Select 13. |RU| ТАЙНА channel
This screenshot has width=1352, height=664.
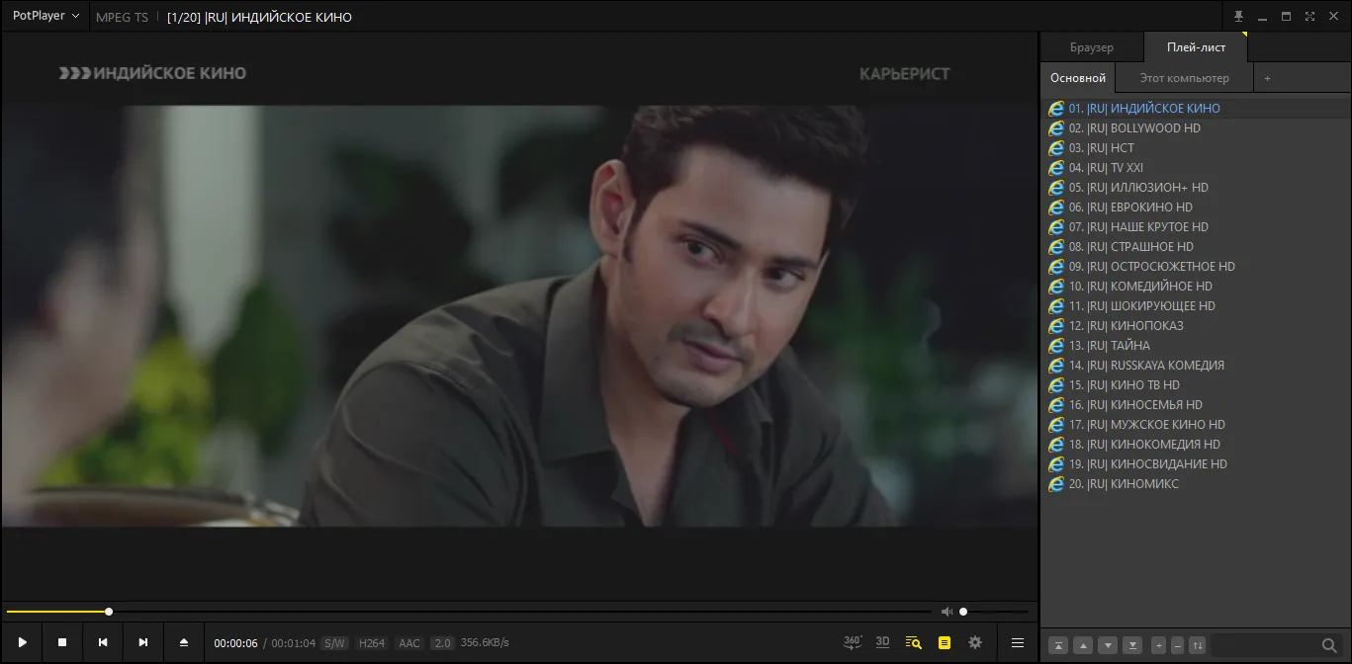pos(1196,346)
